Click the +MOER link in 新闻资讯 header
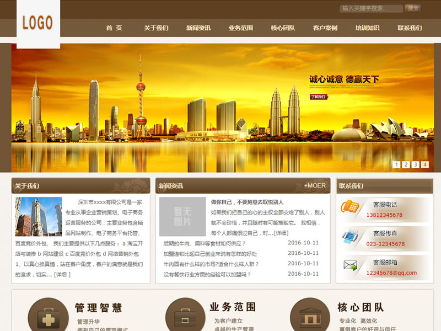441x331 pixels. coord(315,186)
